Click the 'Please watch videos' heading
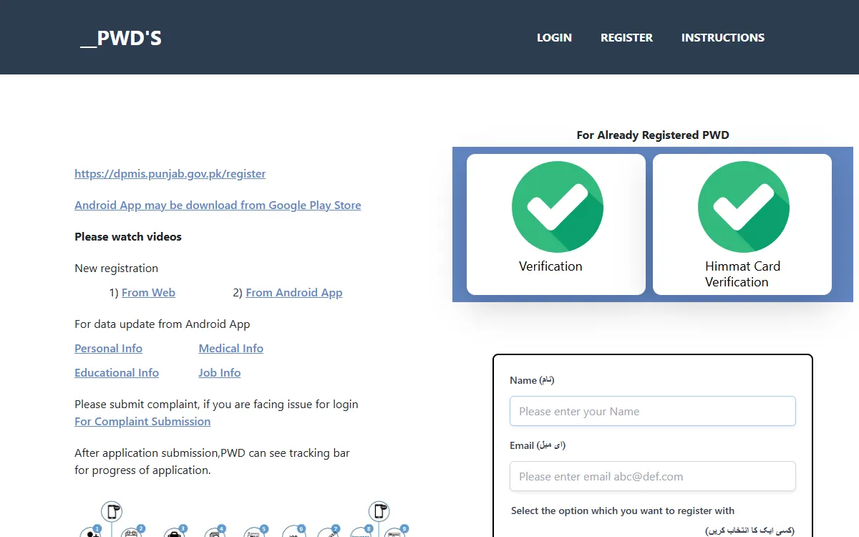 click(x=128, y=236)
